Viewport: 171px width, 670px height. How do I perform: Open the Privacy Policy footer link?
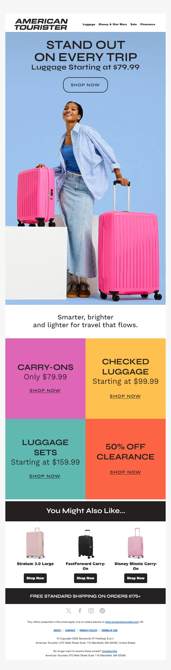[88, 630]
